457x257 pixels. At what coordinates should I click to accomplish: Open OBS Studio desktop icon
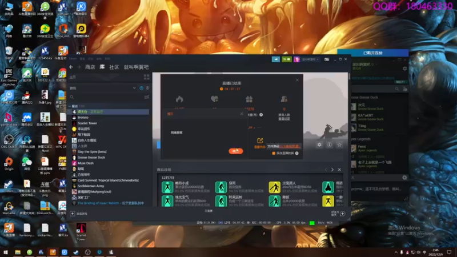pos(9,142)
